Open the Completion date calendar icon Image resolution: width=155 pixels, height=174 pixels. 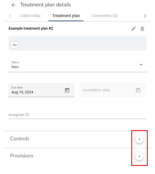(138, 90)
